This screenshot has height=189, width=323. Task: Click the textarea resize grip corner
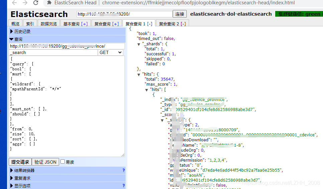123,155
